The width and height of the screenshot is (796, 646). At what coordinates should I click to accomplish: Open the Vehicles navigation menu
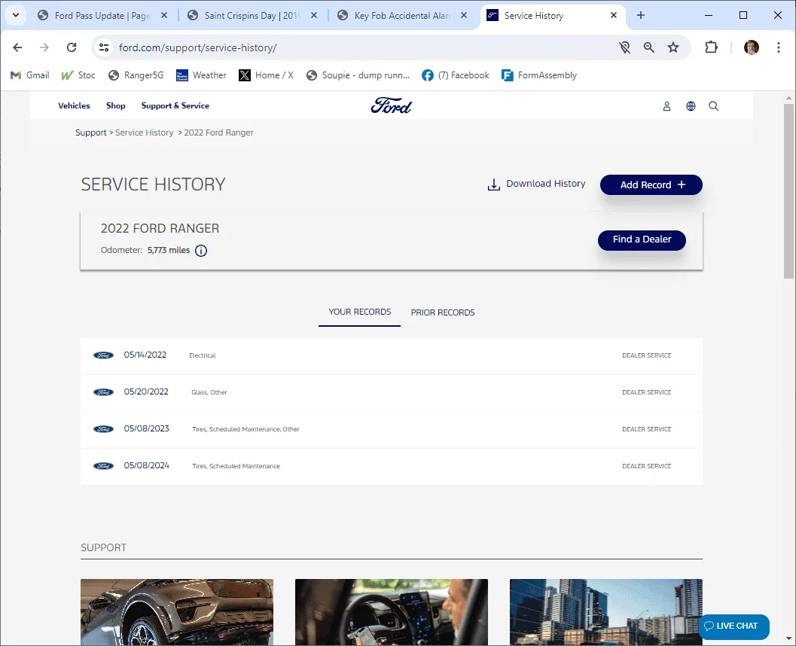coord(74,105)
